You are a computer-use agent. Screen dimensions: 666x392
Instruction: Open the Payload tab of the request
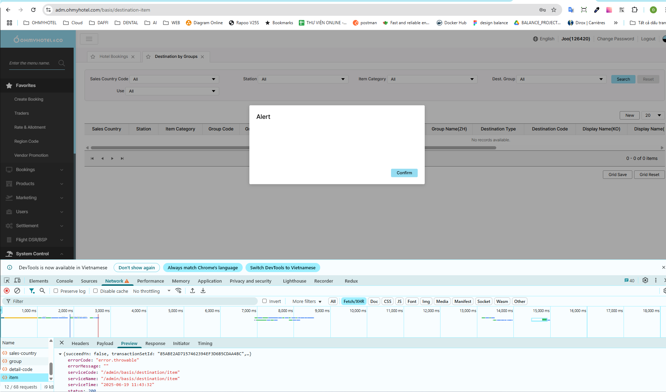pos(105,343)
